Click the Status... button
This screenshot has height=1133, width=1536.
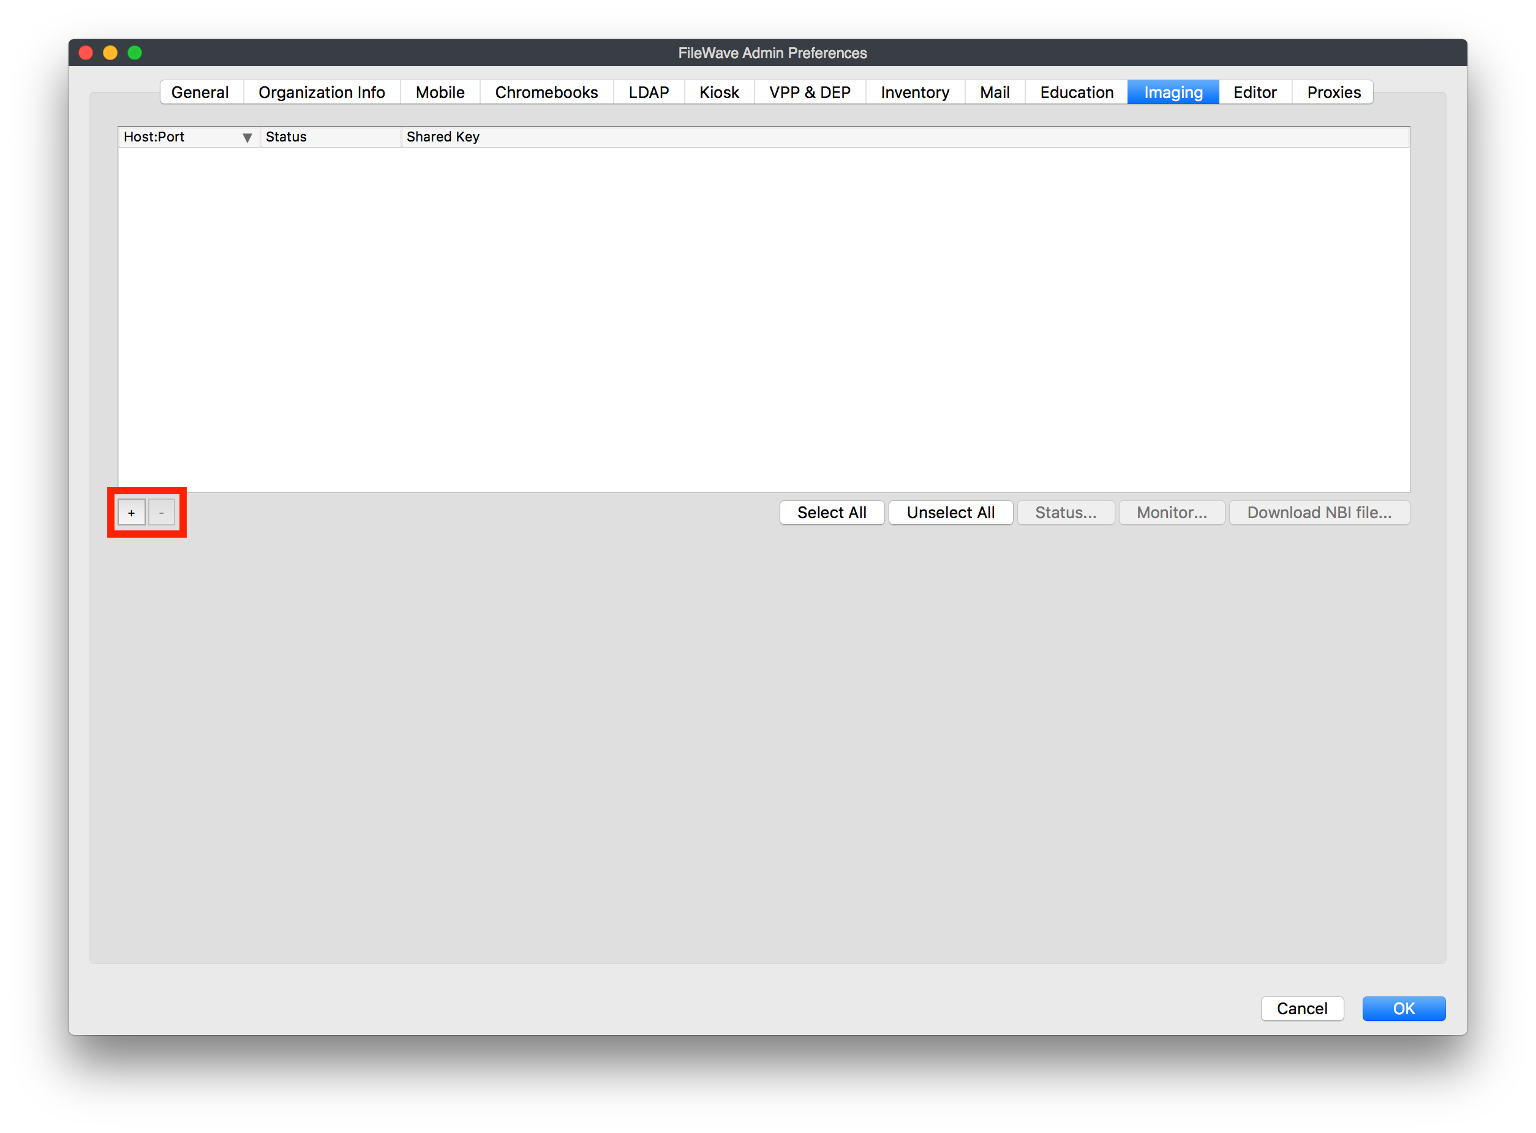click(x=1066, y=513)
